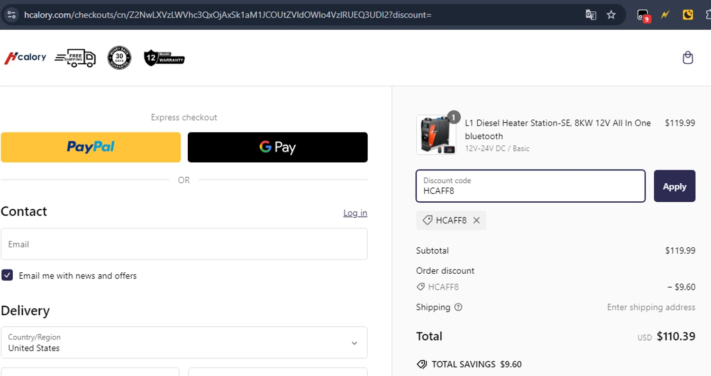Click the 12 month warranty badge
This screenshot has height=376, width=711.
164,58
